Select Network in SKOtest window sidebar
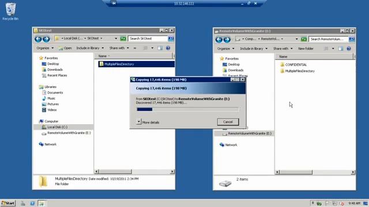The image size is (369, 207). [x=48, y=144]
